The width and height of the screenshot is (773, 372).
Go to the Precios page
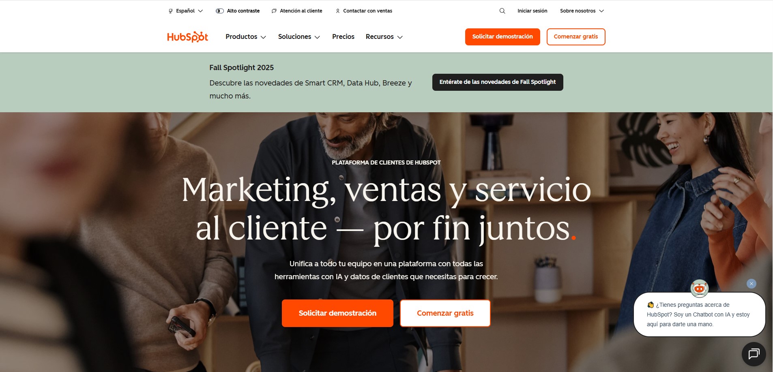(x=343, y=37)
